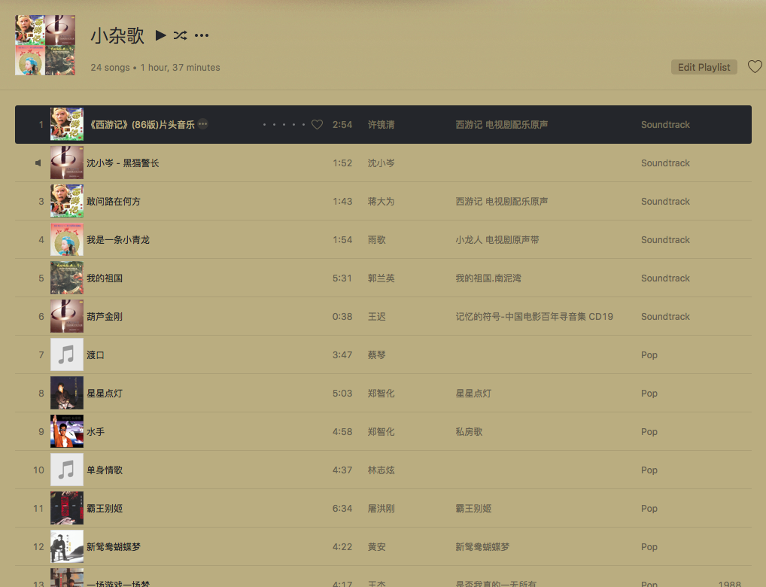Click the music note placeholder for 单身情歌

pos(67,470)
